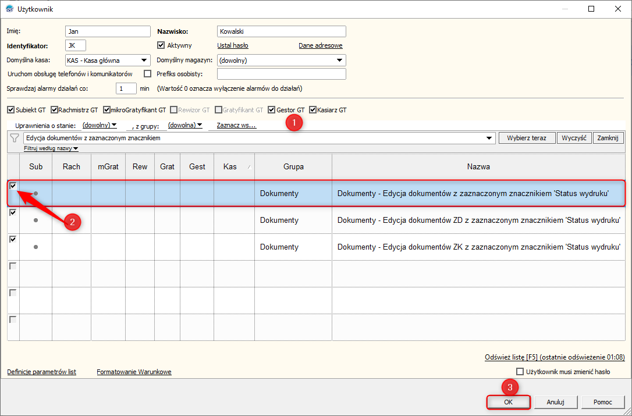Screen dimensions: 632x416
Task: Click the Wybierz teraz button
Action: tap(526, 138)
